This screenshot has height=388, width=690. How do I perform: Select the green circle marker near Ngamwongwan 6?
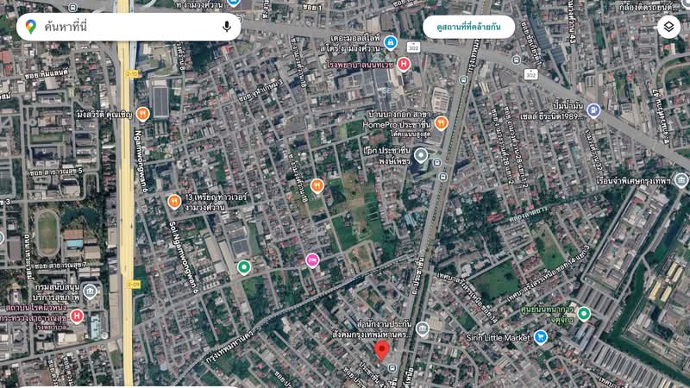(245, 267)
